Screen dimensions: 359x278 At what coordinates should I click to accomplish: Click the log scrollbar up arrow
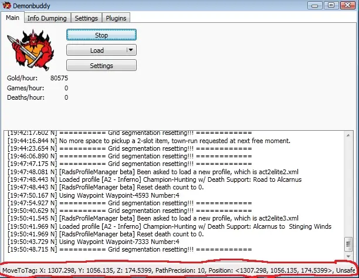tap(350, 134)
